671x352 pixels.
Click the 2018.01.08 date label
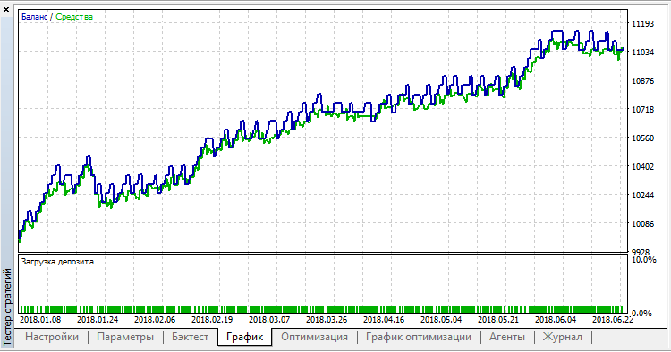(x=40, y=320)
